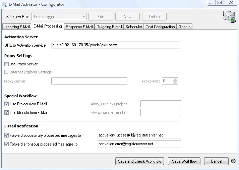The width and height of the screenshot is (239, 170).
Task: Enable the Use Proxy Server checkbox
Action: click(6, 64)
